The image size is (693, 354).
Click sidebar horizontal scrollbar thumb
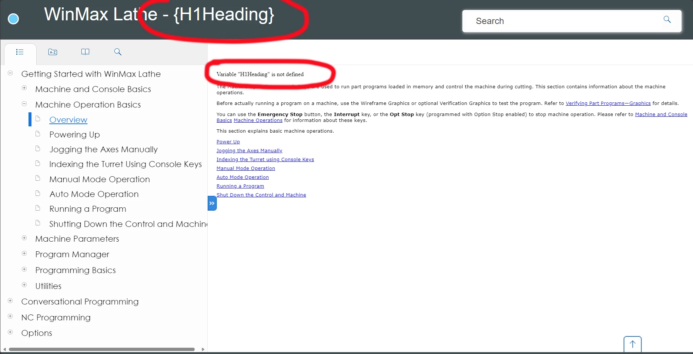click(x=101, y=349)
